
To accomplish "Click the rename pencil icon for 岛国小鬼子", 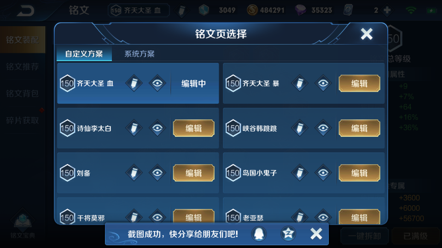I will click(x=300, y=173).
